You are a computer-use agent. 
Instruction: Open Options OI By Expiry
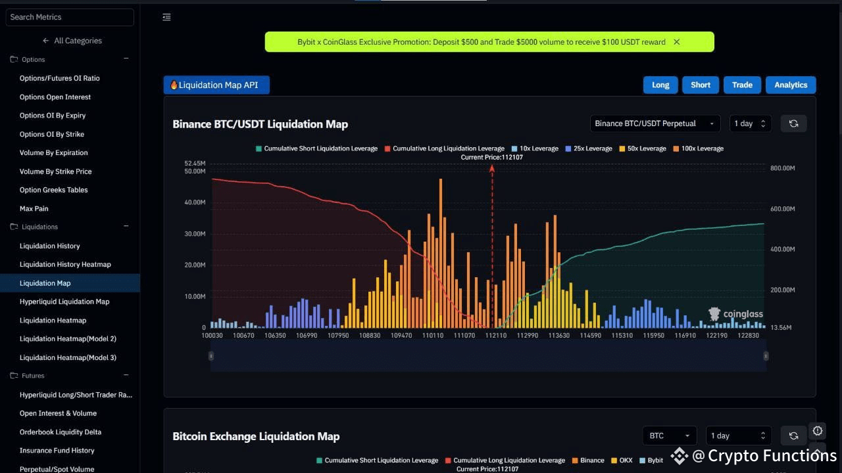tap(53, 116)
